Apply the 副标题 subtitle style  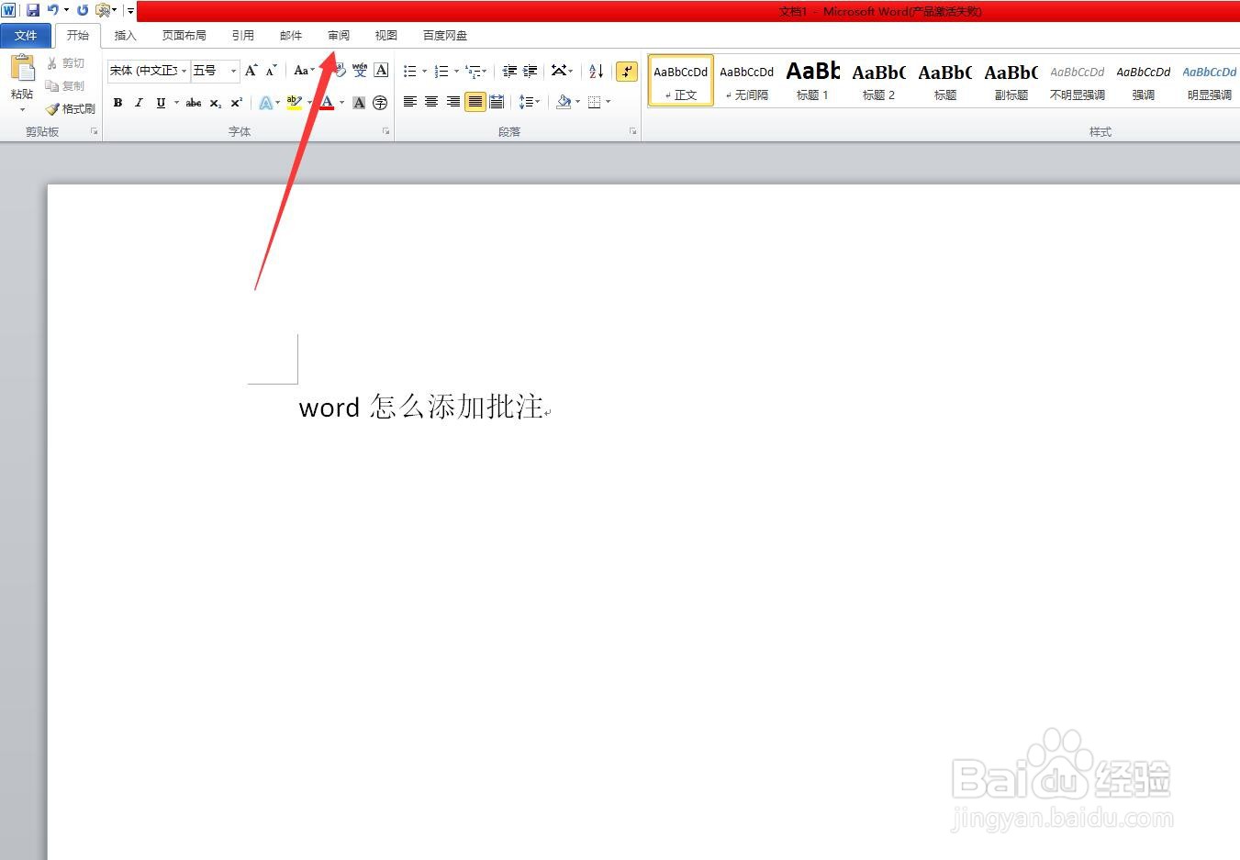click(x=1011, y=81)
